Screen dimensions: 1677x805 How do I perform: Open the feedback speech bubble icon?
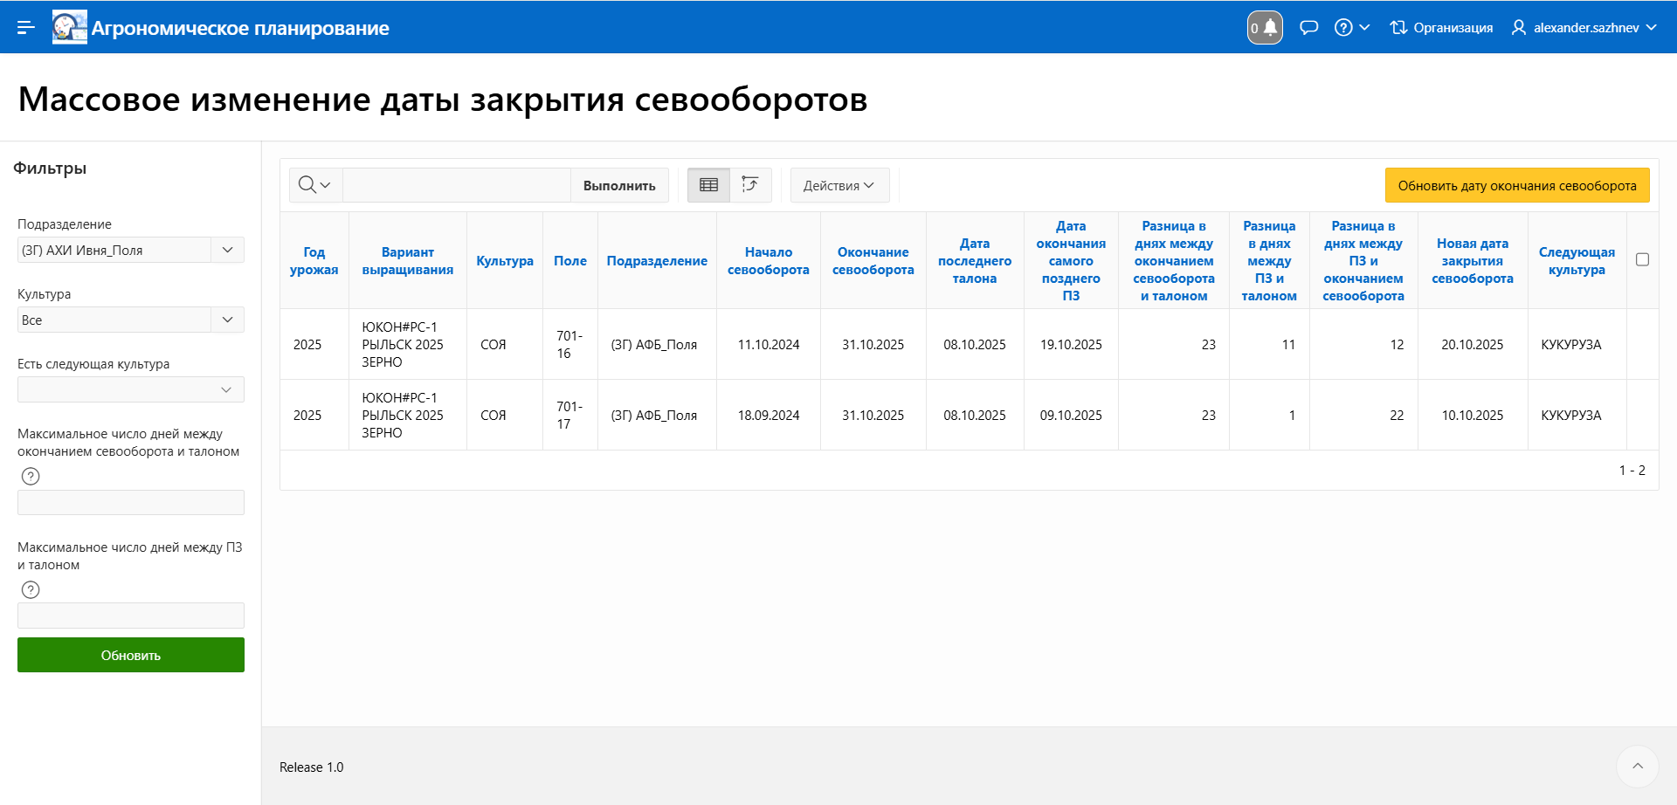[1308, 27]
